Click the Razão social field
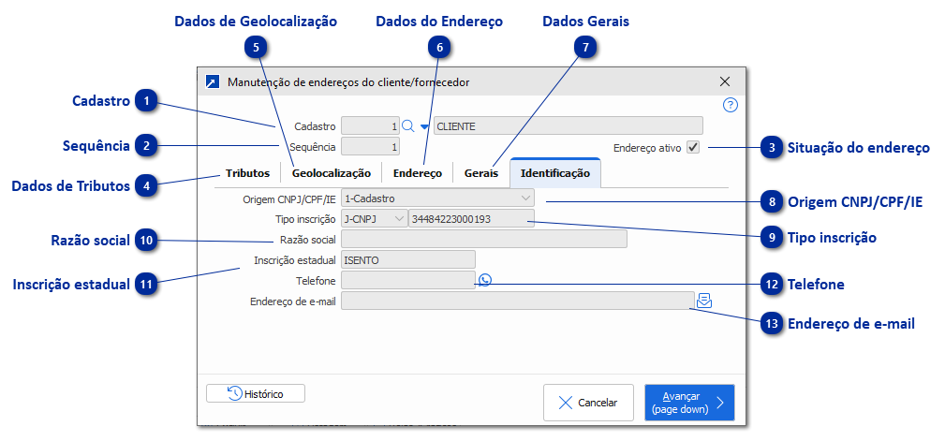 (x=484, y=239)
